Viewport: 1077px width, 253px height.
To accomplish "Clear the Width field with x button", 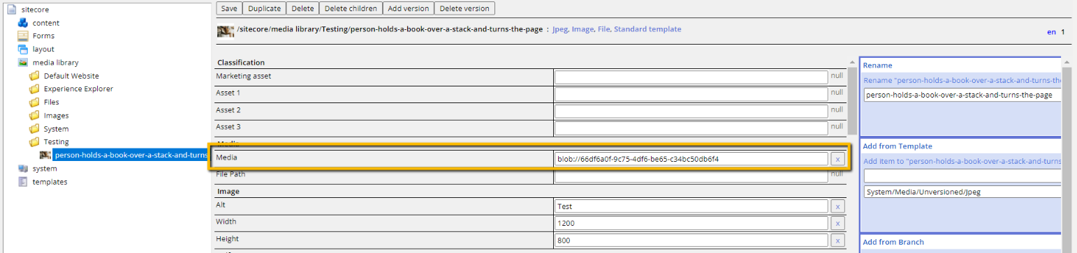I will (838, 223).
